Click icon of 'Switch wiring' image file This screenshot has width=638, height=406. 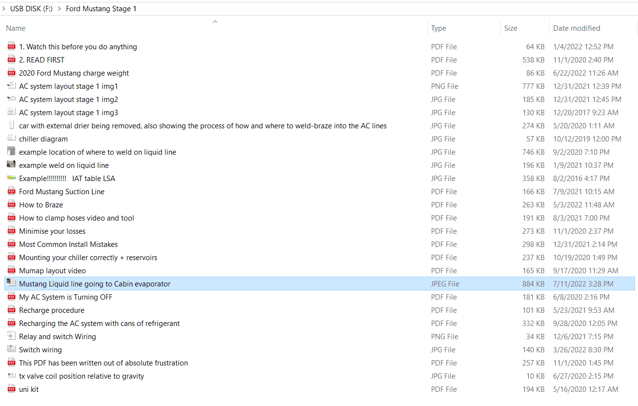tap(11, 349)
